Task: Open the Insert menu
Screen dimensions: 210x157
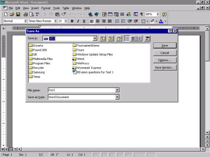Action: (35, 8)
